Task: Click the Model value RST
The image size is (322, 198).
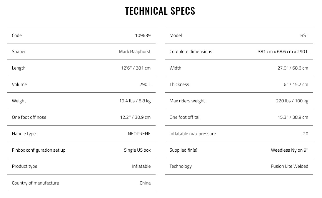Action: click(304, 35)
